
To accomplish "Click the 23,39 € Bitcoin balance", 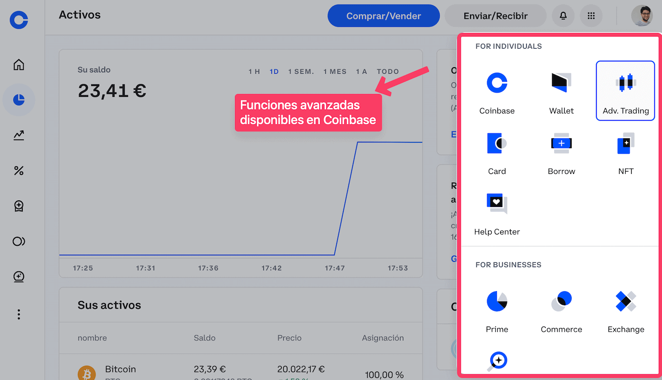I will (209, 369).
